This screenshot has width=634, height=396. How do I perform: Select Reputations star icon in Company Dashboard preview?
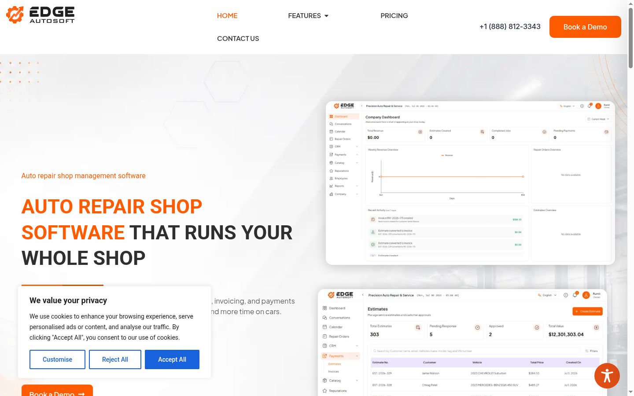click(x=331, y=171)
